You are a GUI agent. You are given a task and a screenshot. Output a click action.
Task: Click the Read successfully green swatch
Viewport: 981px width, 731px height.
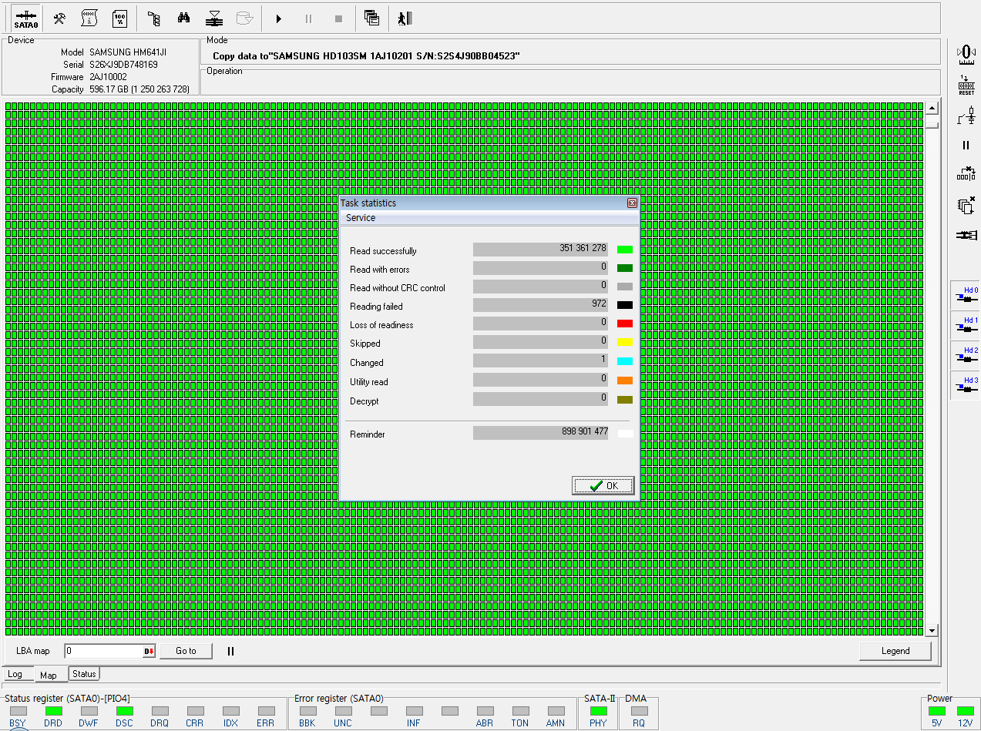(625, 250)
